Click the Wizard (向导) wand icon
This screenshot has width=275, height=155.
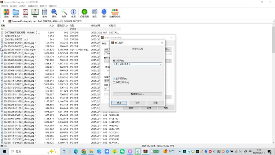coord(64,13)
